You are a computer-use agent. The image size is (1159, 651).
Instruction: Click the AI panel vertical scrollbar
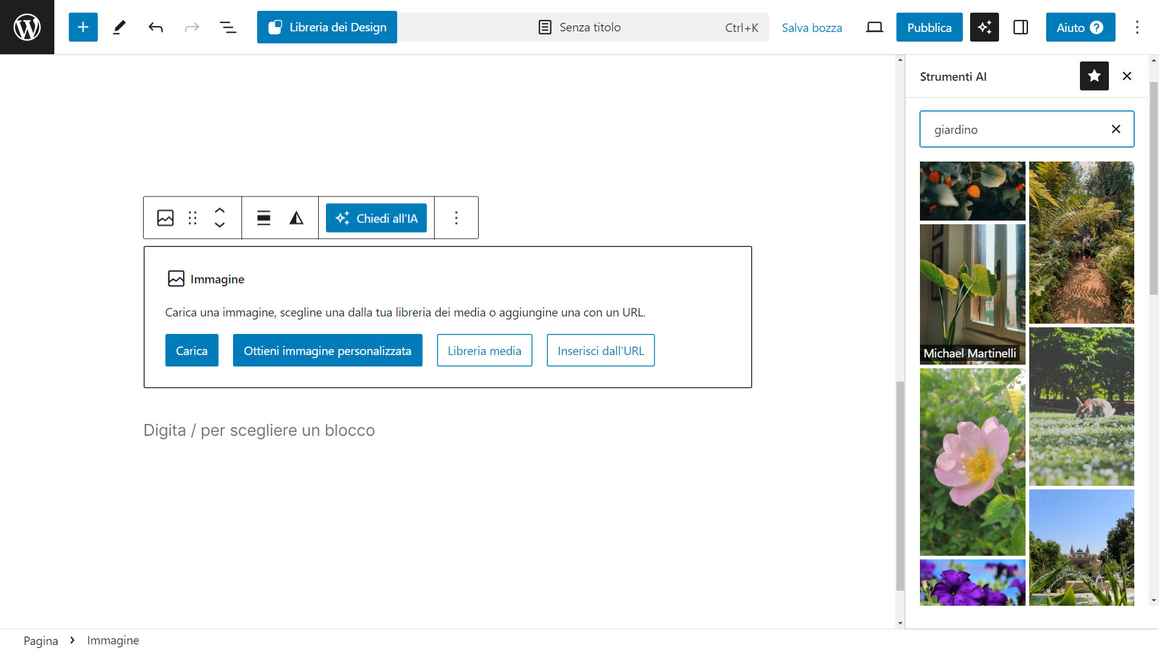click(x=1154, y=188)
